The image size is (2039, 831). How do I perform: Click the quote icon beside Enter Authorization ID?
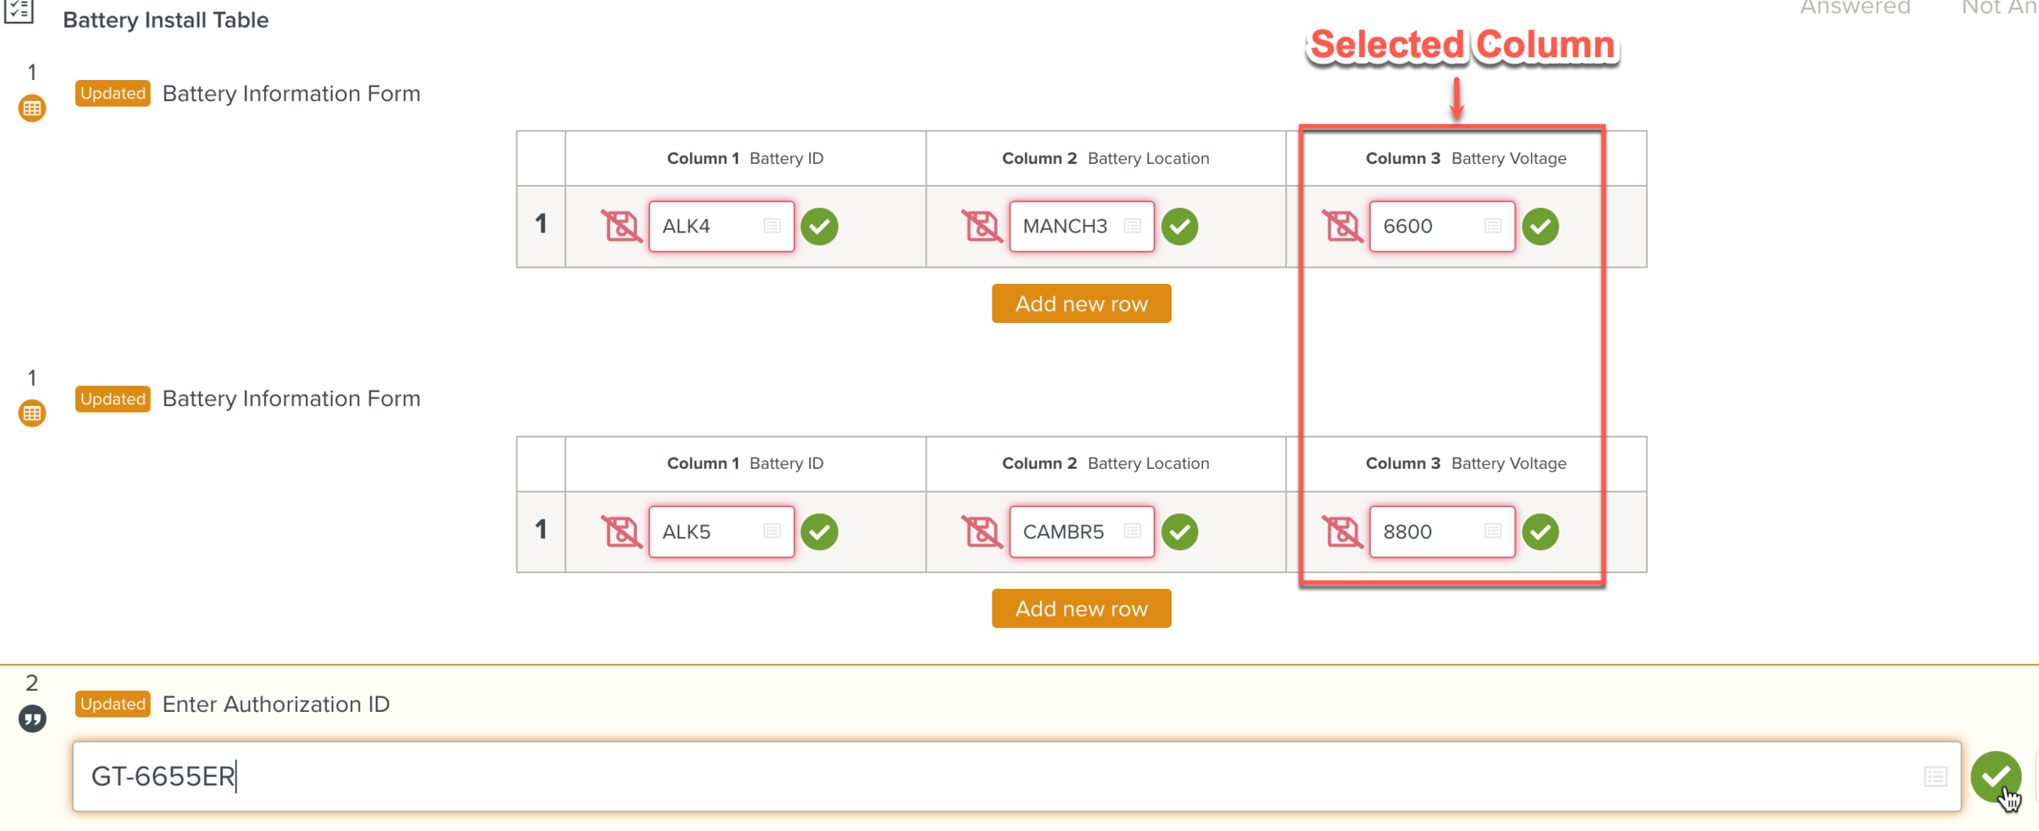pyautogui.click(x=32, y=718)
